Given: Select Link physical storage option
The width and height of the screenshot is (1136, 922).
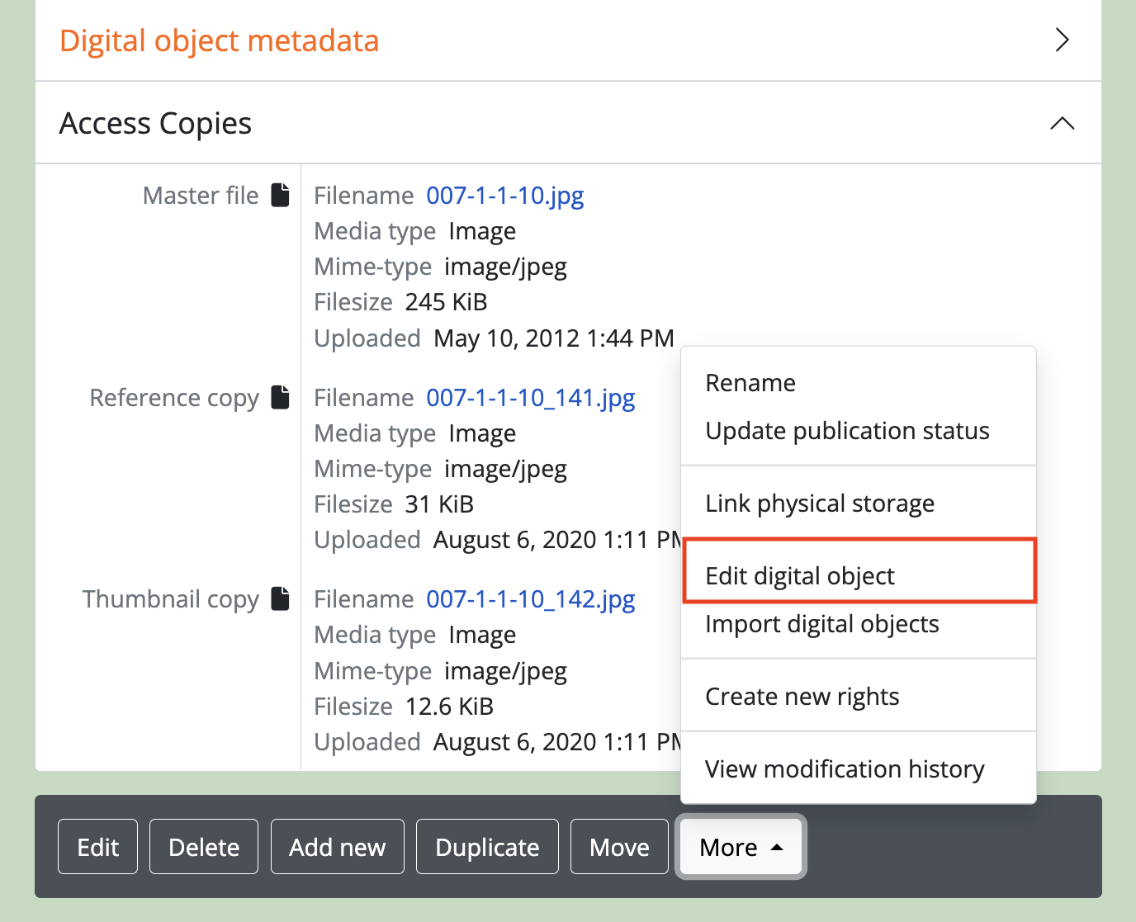Looking at the screenshot, I should tap(820, 504).
